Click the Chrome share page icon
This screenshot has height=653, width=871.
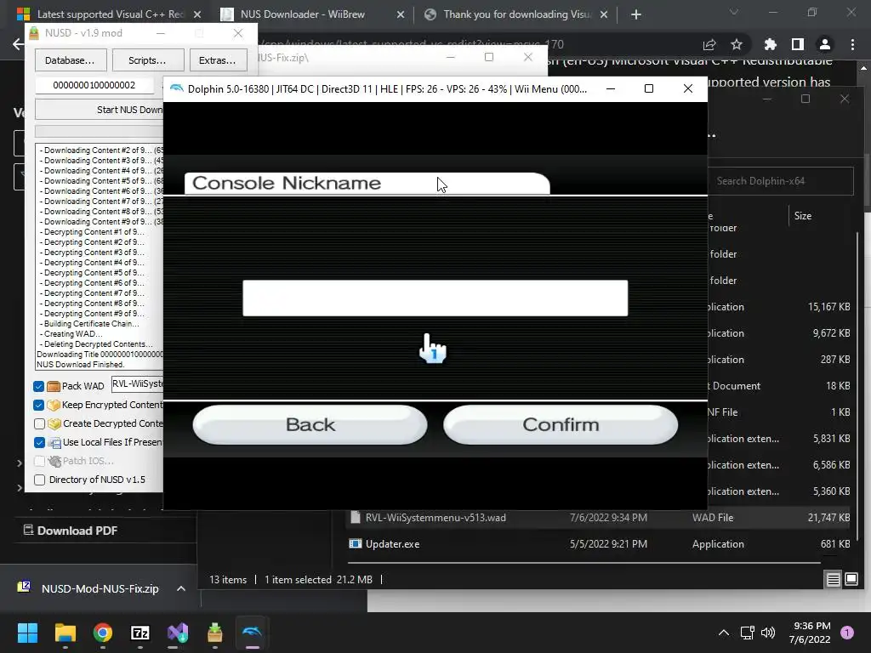(709, 44)
